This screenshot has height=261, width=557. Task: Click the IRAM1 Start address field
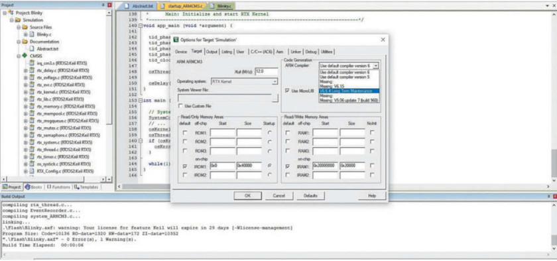(x=325, y=166)
